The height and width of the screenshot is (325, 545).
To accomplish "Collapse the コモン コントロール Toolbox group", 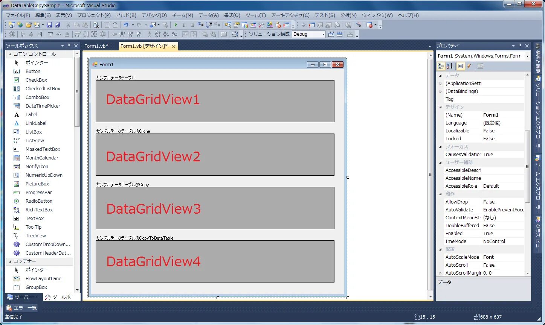I will 11,54.
